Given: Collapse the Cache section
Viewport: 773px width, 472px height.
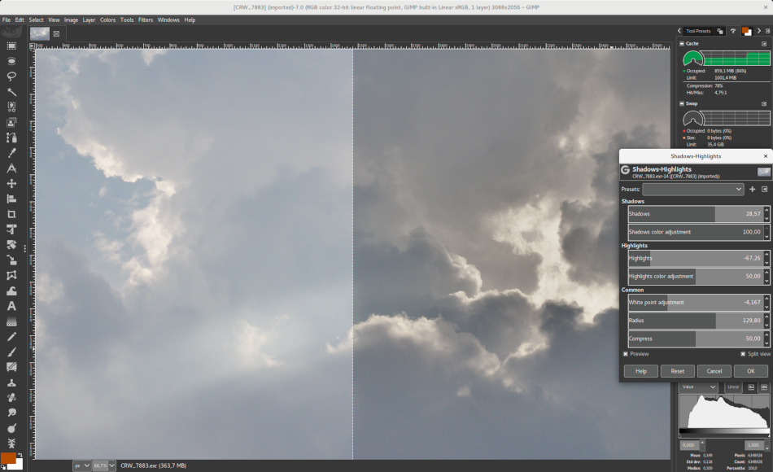Looking at the screenshot, I should click(681, 43).
